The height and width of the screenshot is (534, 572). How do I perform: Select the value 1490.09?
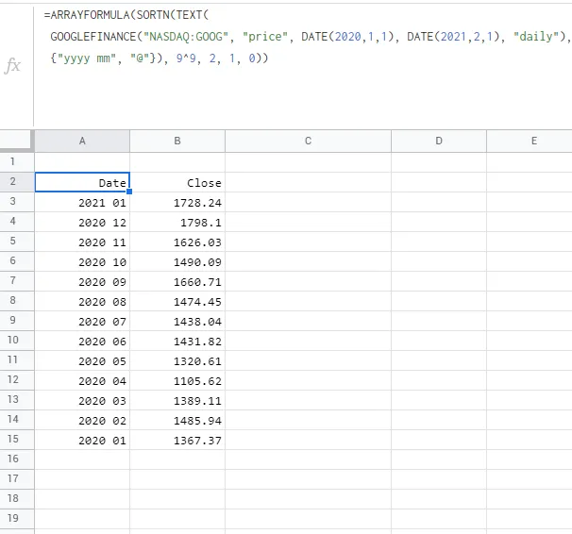[177, 261]
